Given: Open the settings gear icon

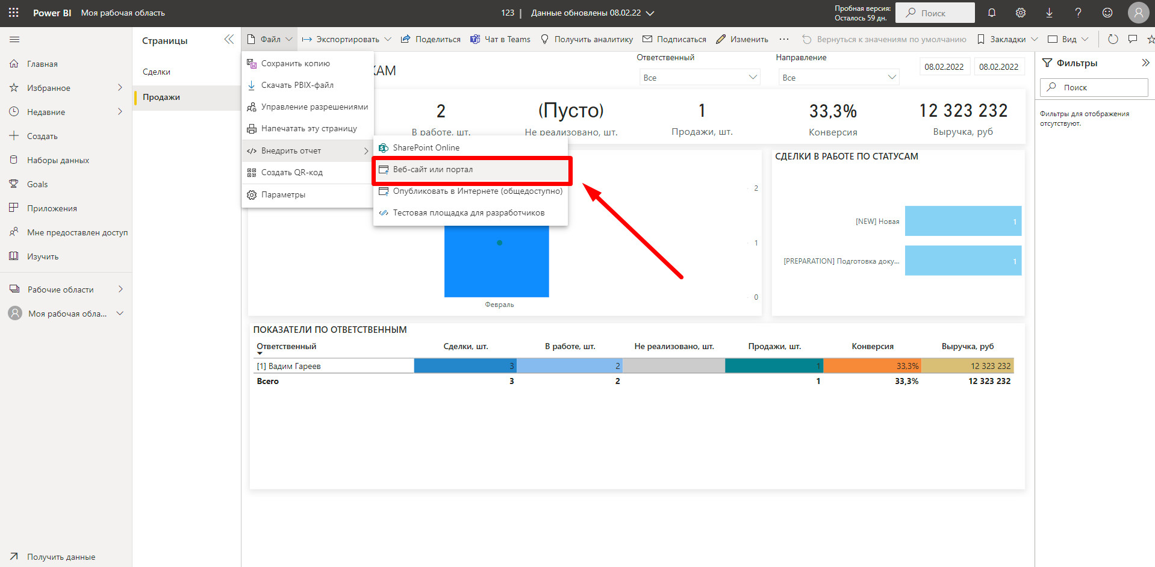Looking at the screenshot, I should point(1021,13).
